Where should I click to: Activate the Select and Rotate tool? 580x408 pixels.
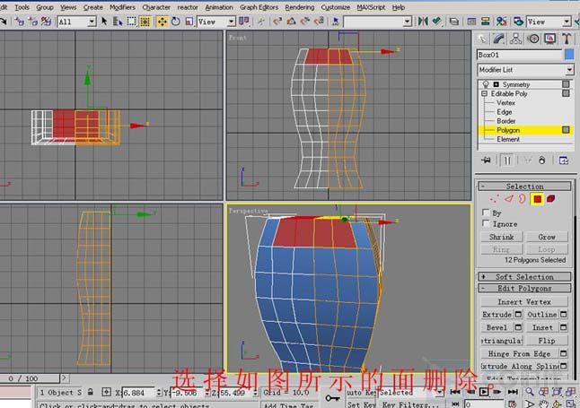point(176,22)
